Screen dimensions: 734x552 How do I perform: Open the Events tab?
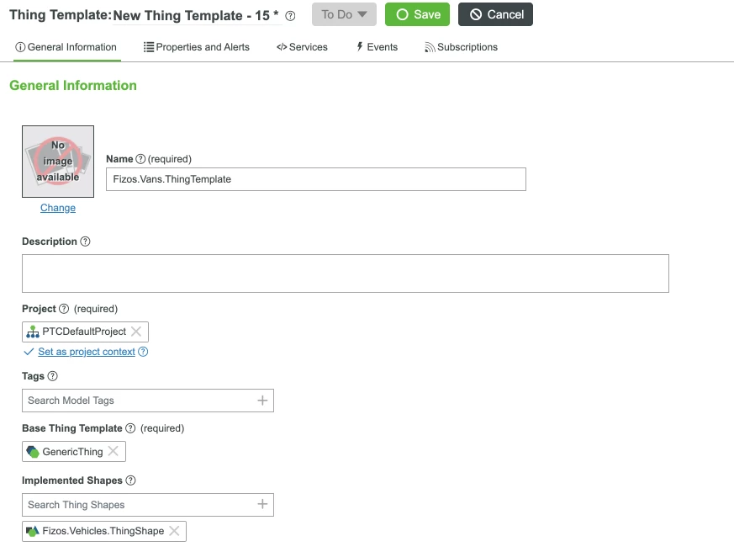tap(377, 47)
